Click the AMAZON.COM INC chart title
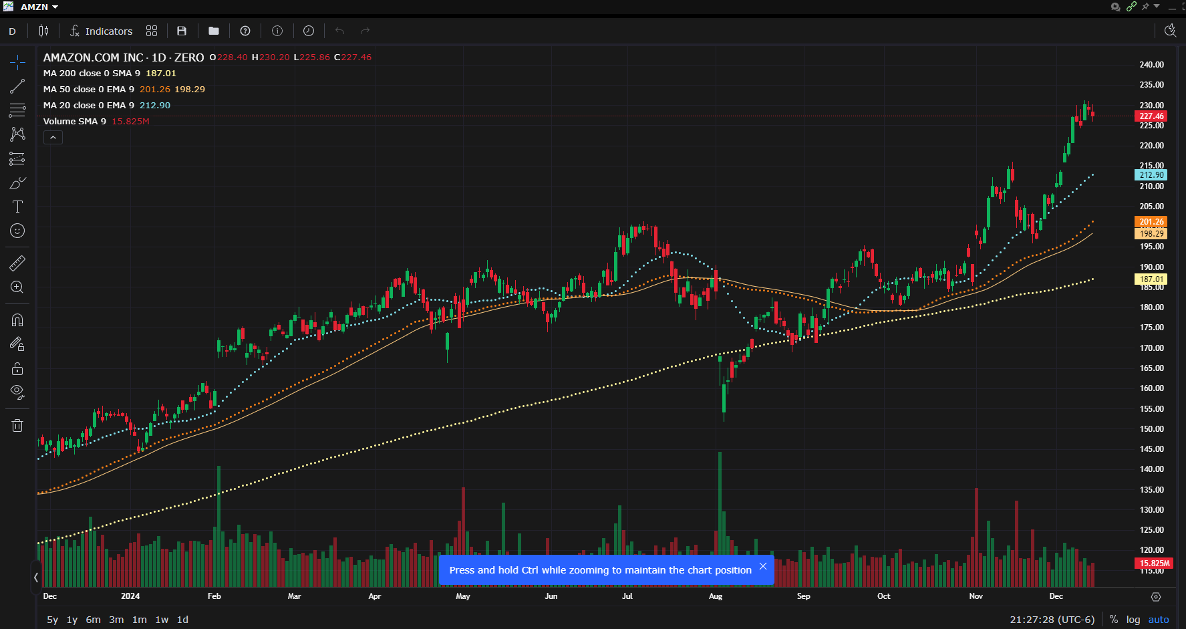The height and width of the screenshot is (629, 1186). point(94,57)
